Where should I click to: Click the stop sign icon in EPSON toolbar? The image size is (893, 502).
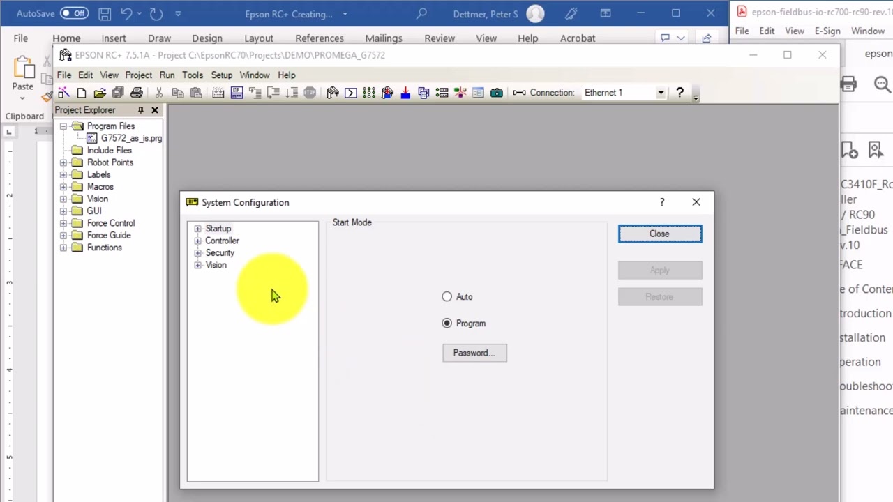[310, 93]
